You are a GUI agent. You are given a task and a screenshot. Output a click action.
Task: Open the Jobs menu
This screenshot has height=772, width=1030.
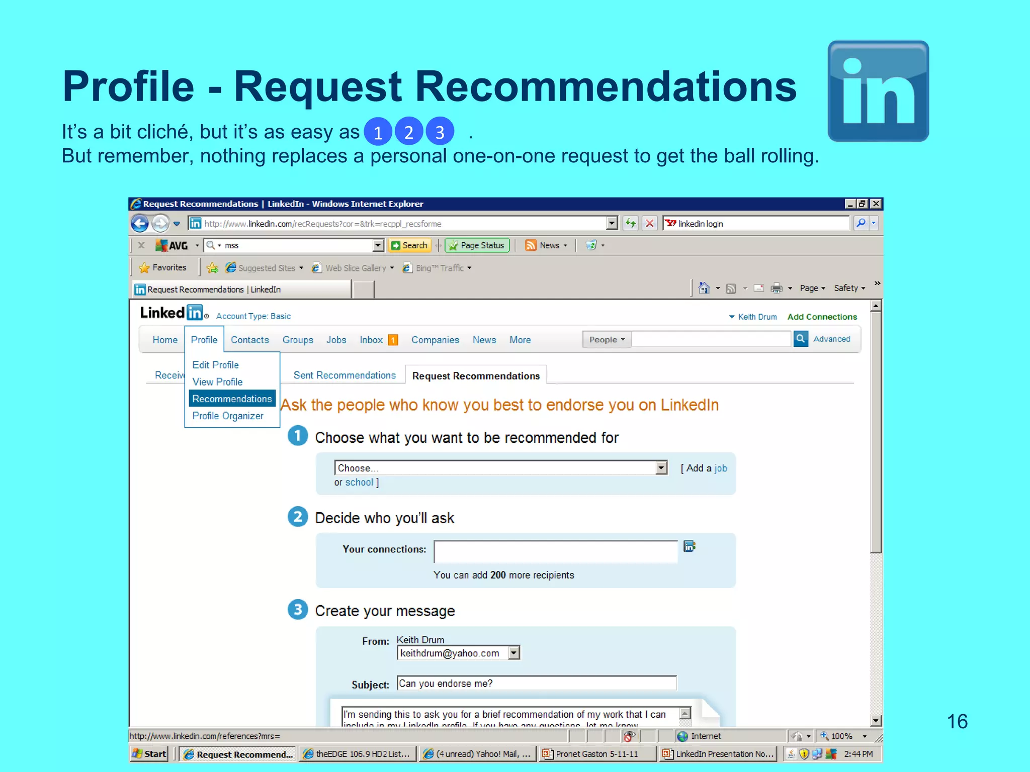point(336,340)
